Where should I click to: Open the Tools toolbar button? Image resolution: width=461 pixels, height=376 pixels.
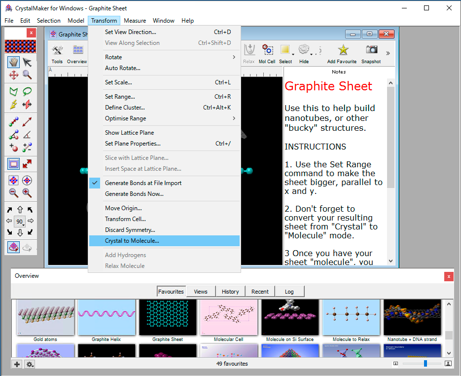click(x=57, y=54)
